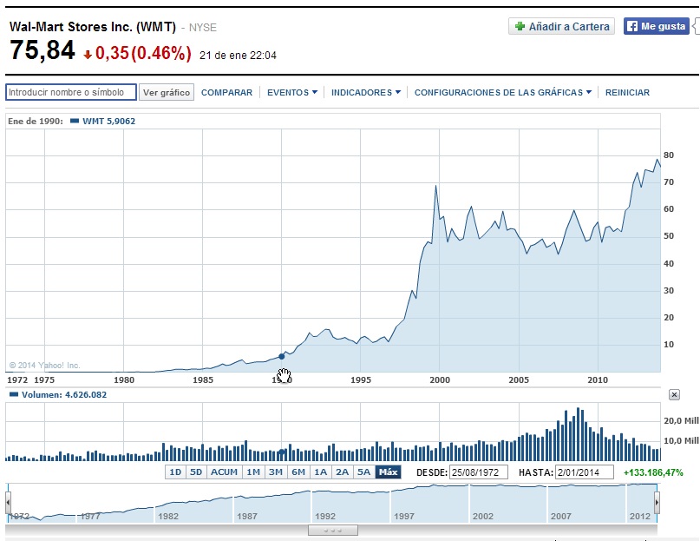This screenshot has height=541, width=700.
Task: Select the 1M time range
Action: click(x=253, y=472)
